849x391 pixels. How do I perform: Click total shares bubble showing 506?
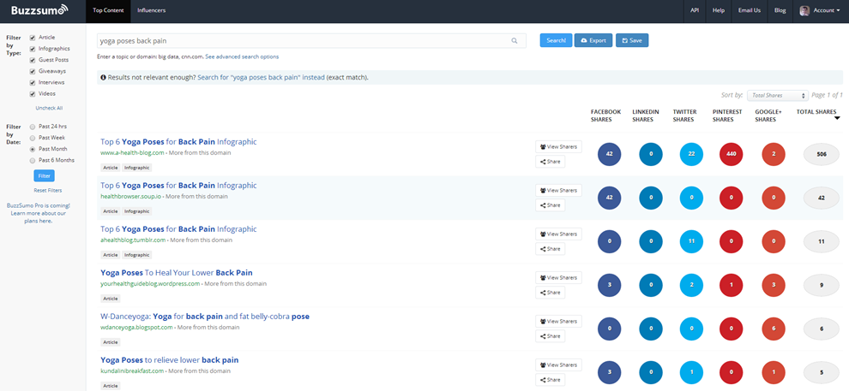(822, 154)
